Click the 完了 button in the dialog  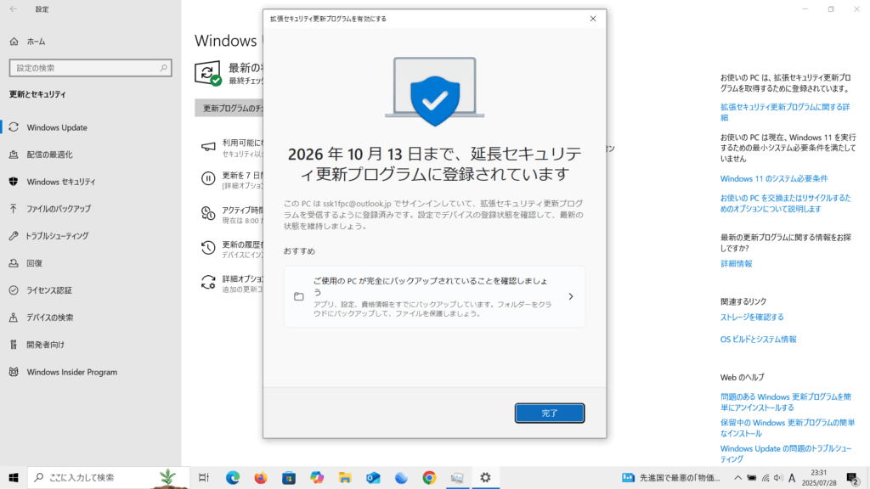[550, 413]
